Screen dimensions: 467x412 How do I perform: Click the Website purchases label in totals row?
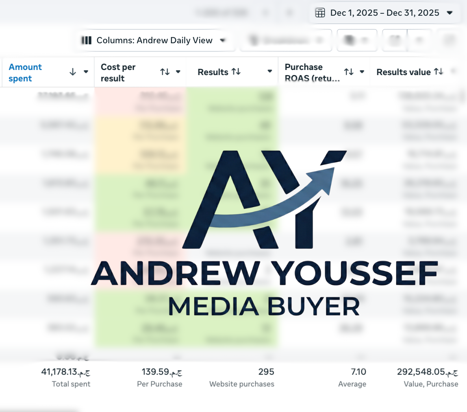tap(242, 384)
